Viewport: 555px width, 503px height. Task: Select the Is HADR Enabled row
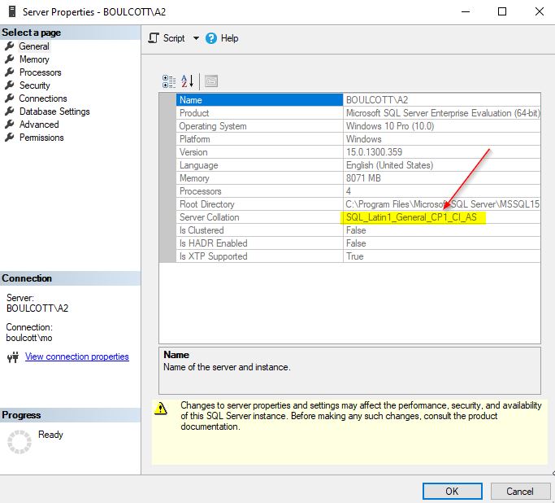pos(358,243)
